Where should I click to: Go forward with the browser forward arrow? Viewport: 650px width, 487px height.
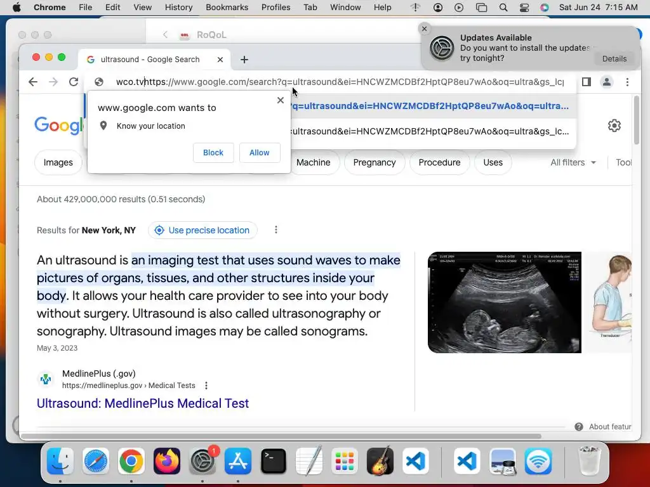coord(53,82)
